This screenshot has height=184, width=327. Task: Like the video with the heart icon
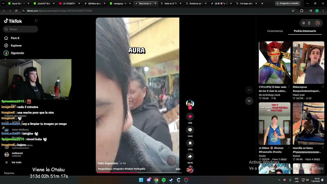tap(190, 117)
